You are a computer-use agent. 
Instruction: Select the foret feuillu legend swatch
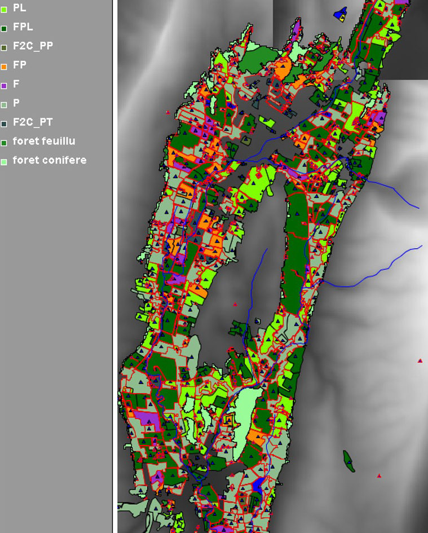[4, 143]
